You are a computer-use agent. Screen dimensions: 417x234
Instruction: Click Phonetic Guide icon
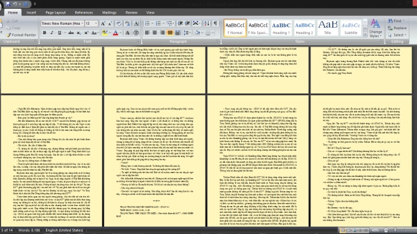pyautogui.click(x=128, y=24)
